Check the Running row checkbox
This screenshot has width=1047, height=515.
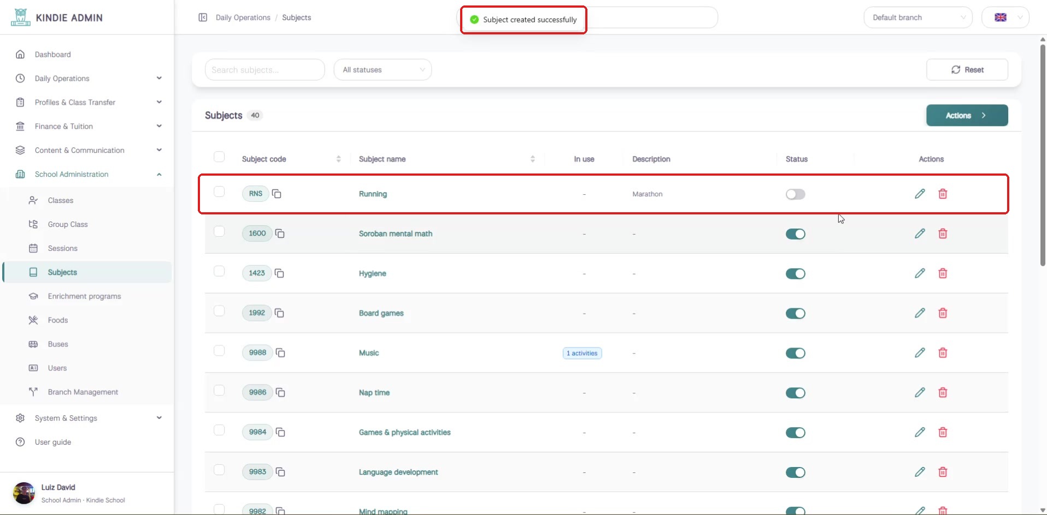tap(219, 191)
